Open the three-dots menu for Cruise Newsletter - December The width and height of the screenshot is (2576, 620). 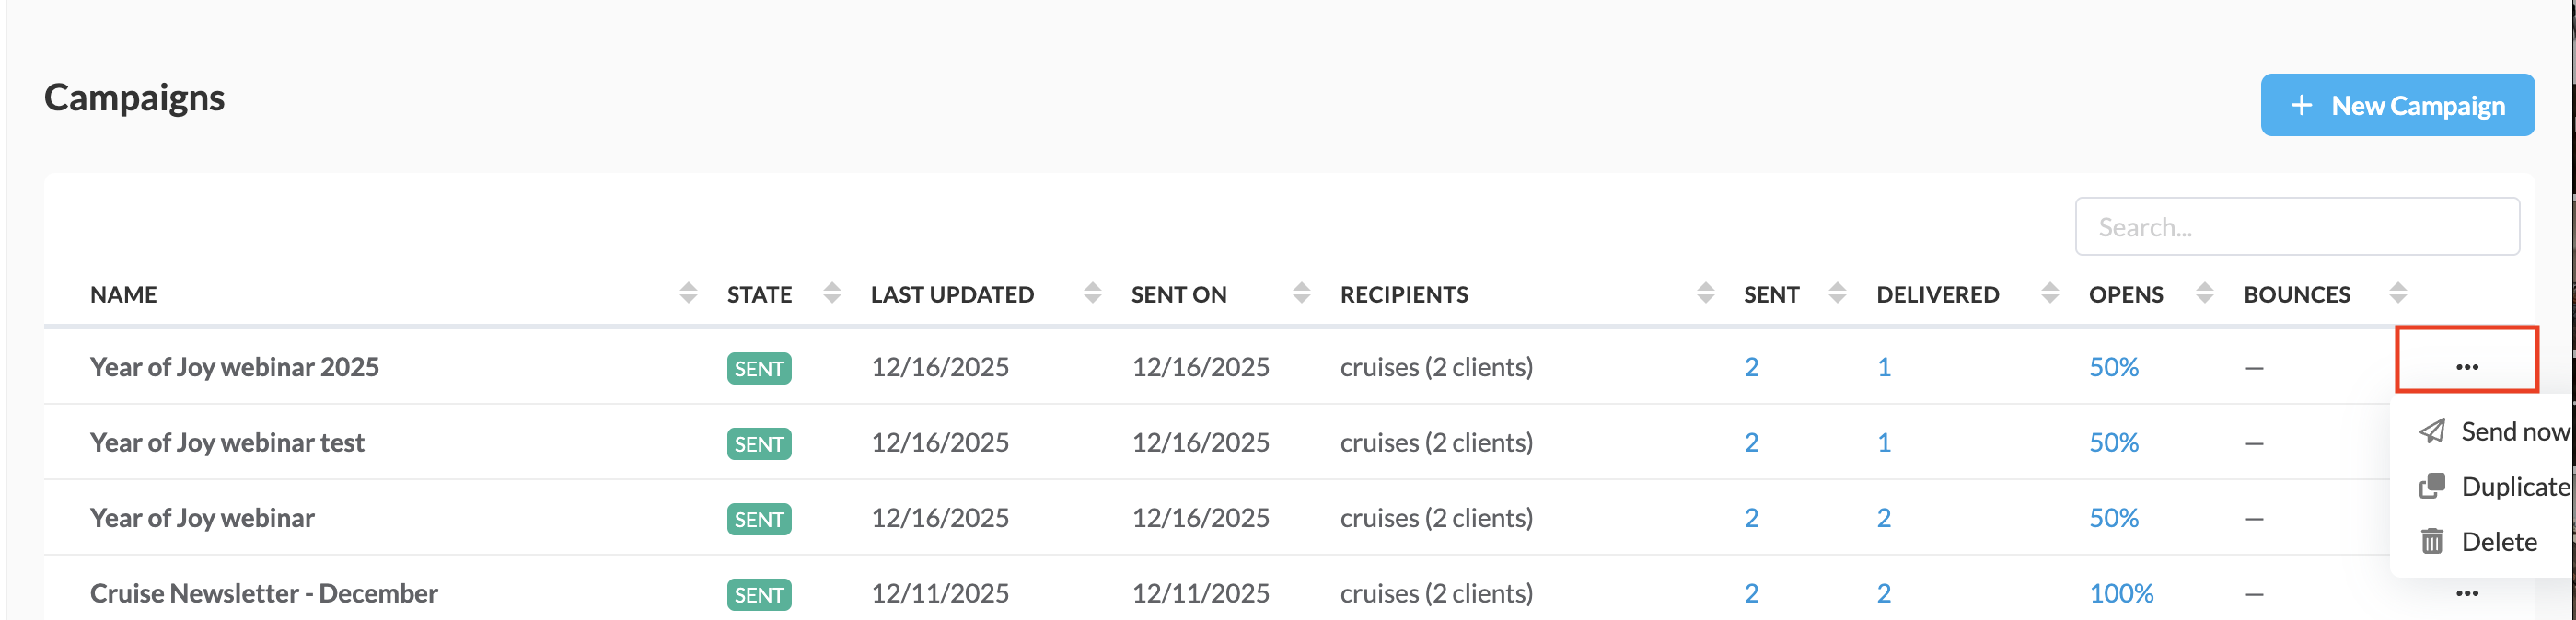[x=2466, y=593]
